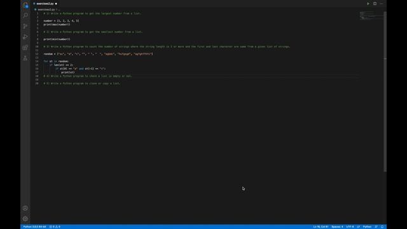407x229 pixels.
Task: Click print(max(number)) on line 4
Action: click(x=57, y=24)
